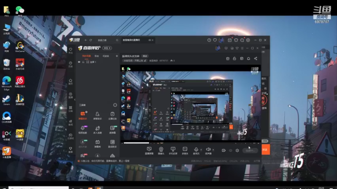
Task: Expand the 麦克风 microphone dropdown arrow
Action: 201,150
